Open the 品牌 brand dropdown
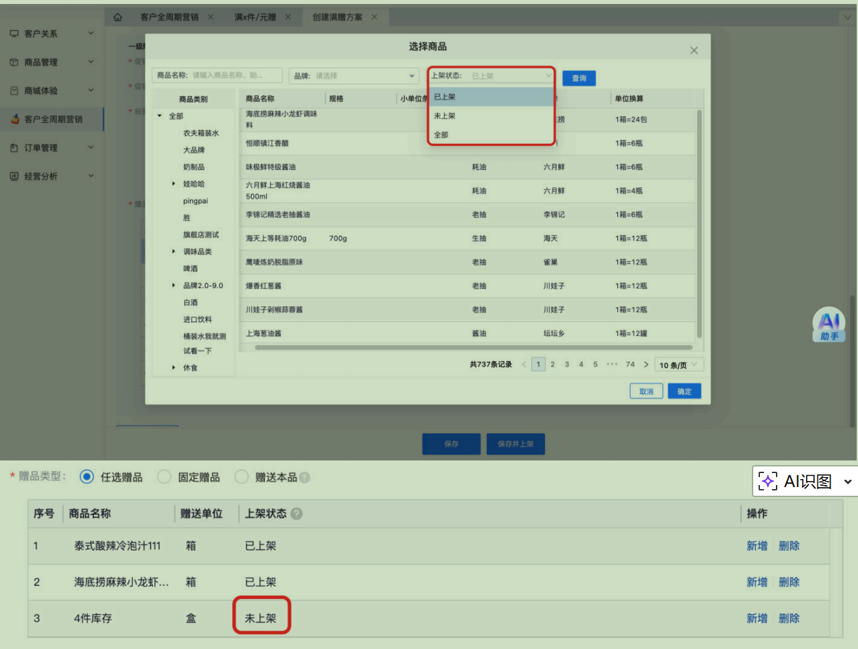The image size is (858, 649). pyautogui.click(x=354, y=76)
